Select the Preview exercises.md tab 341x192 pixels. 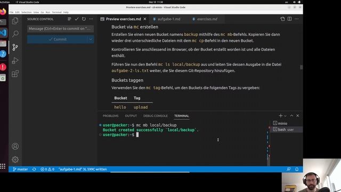click(123, 19)
